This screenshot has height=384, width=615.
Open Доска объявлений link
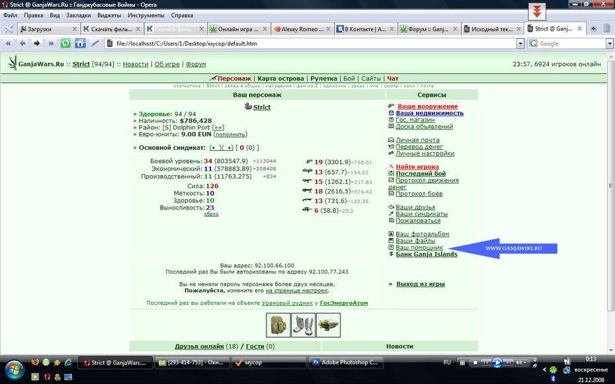point(424,126)
